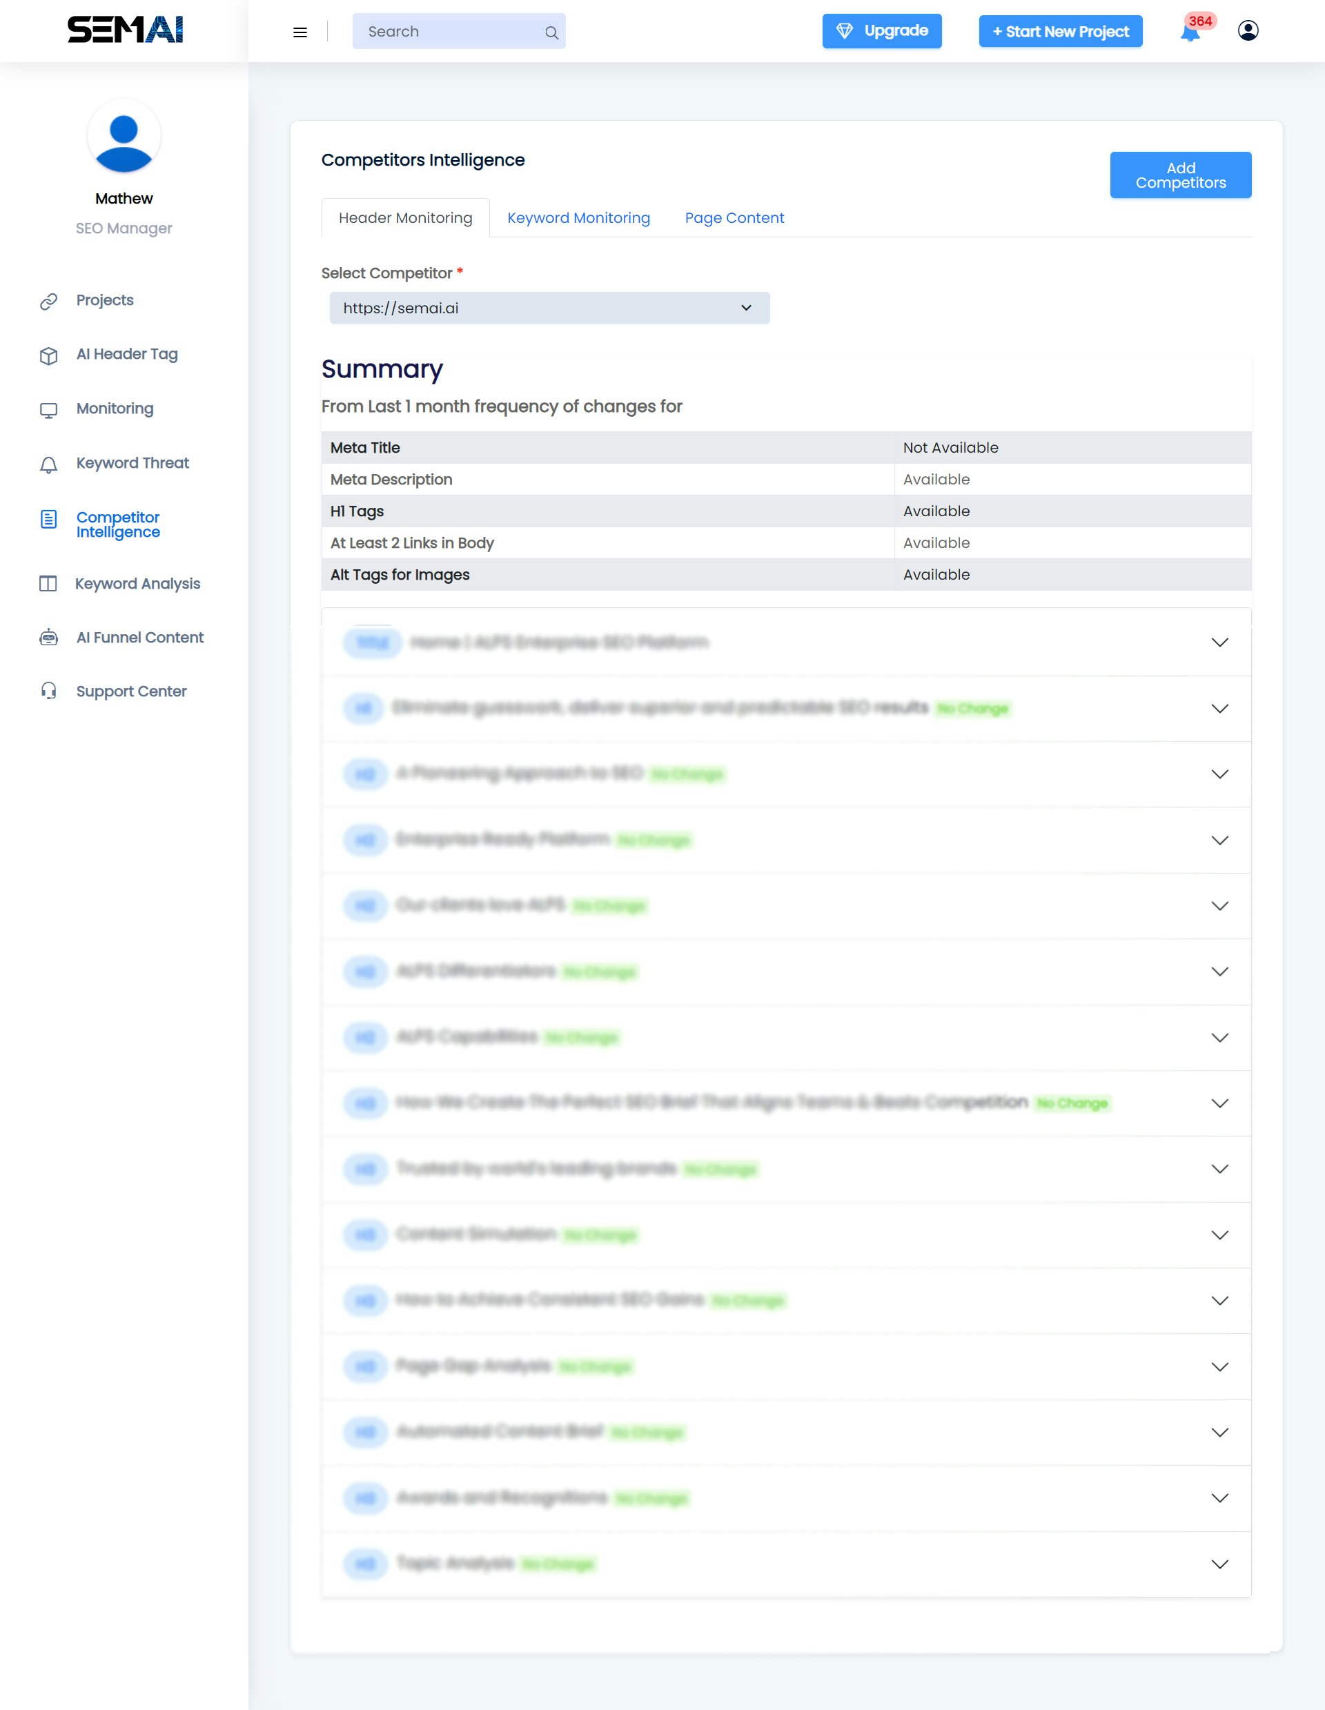The width and height of the screenshot is (1325, 1710).
Task: Click the Projects link icon in sidebar
Action: point(48,302)
